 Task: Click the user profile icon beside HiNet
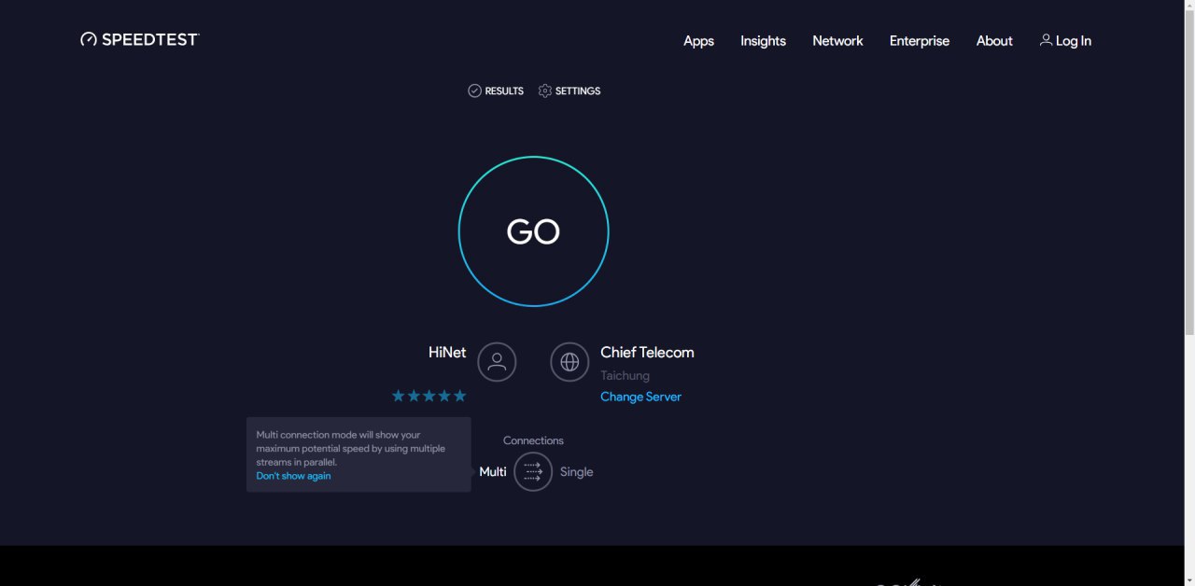[x=497, y=362]
